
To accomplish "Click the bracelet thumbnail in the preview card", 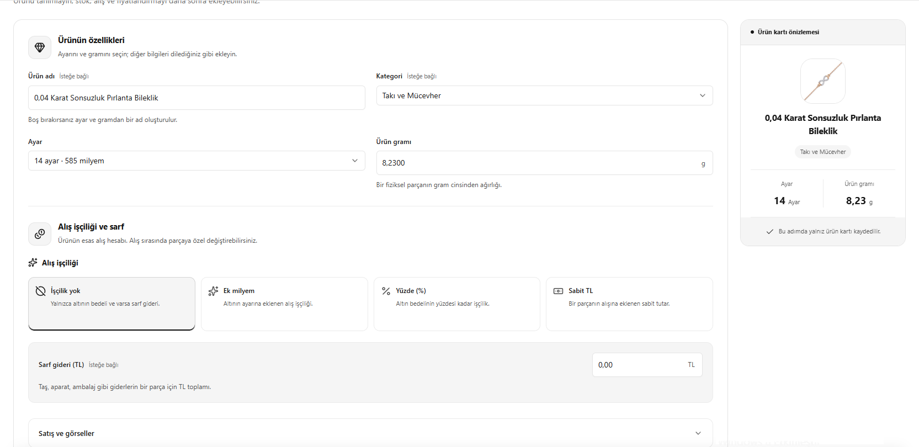I will click(823, 81).
